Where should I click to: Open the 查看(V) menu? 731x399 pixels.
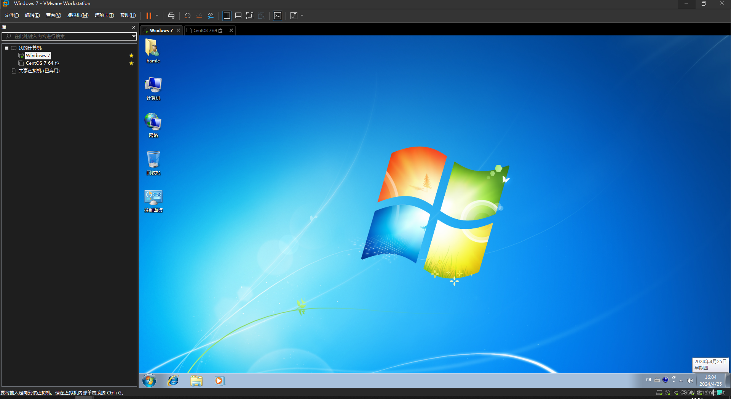(x=53, y=15)
